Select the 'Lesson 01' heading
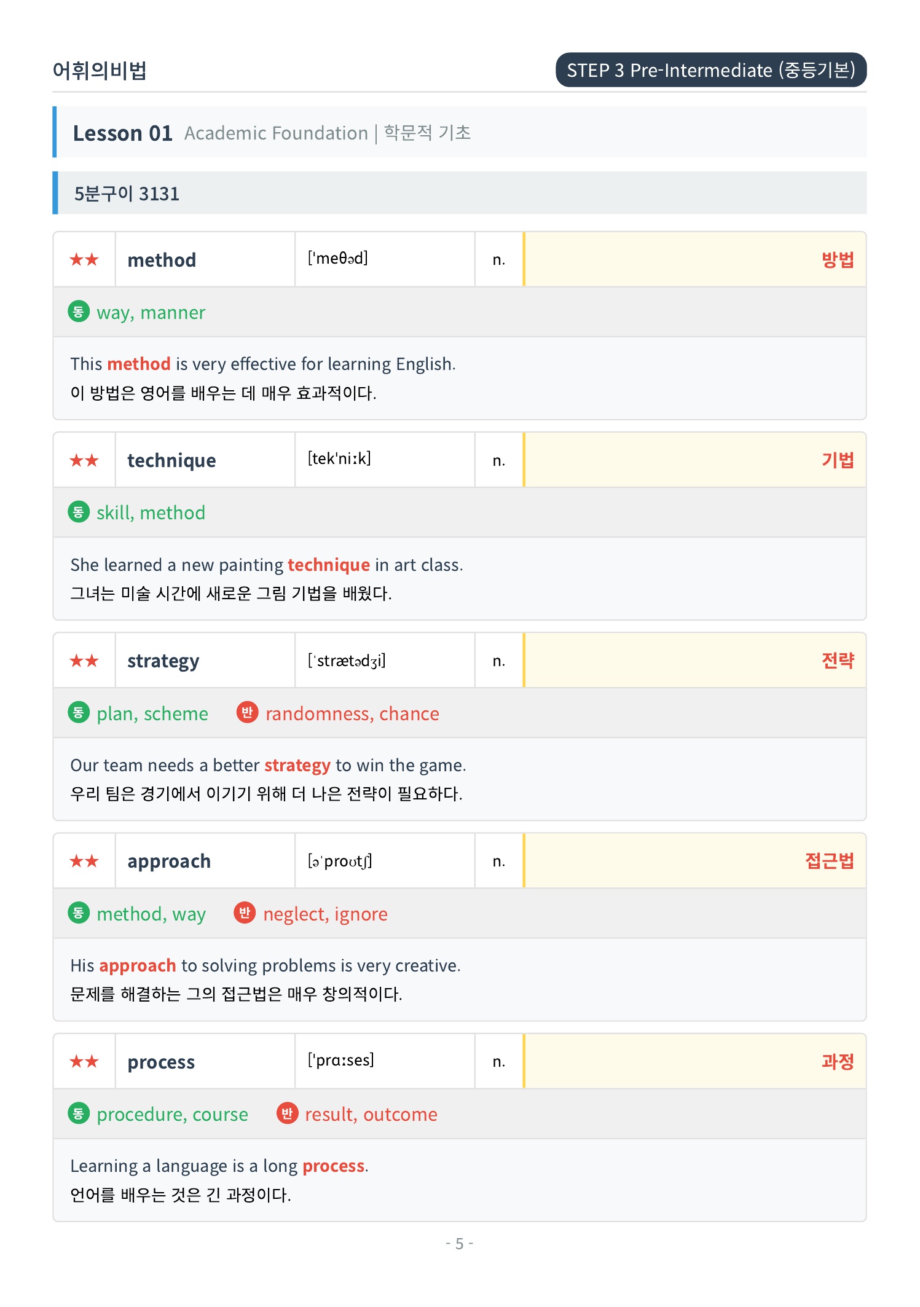This screenshot has height=1307, width=920. [x=122, y=133]
